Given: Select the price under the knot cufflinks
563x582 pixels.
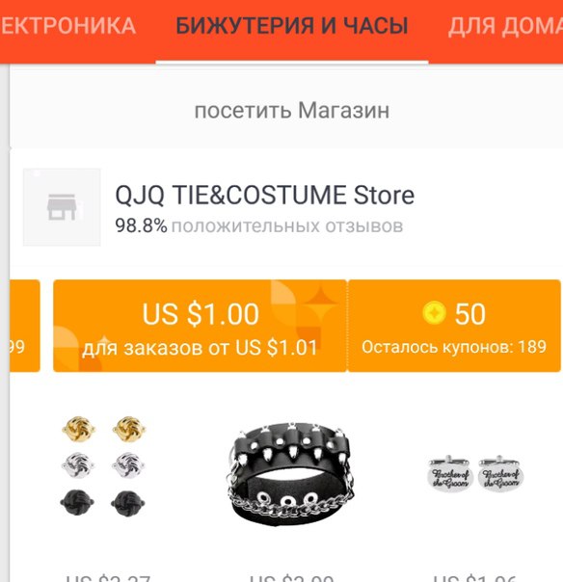Looking at the screenshot, I should [x=108, y=578].
